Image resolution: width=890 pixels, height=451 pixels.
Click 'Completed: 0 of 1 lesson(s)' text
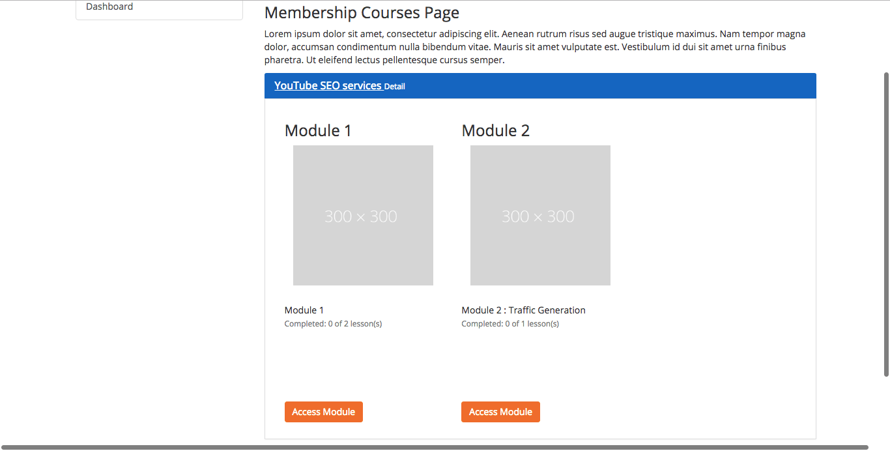pos(510,324)
